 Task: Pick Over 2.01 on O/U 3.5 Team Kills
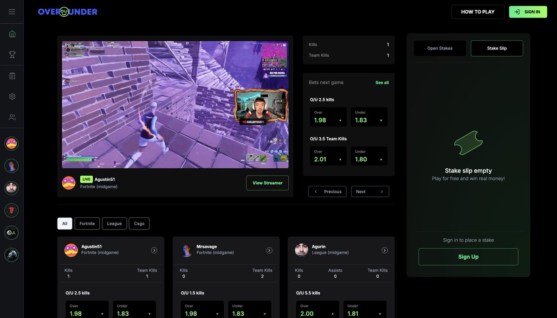tap(328, 156)
